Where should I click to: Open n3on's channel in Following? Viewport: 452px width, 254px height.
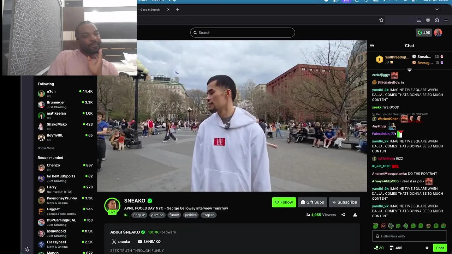point(65,93)
